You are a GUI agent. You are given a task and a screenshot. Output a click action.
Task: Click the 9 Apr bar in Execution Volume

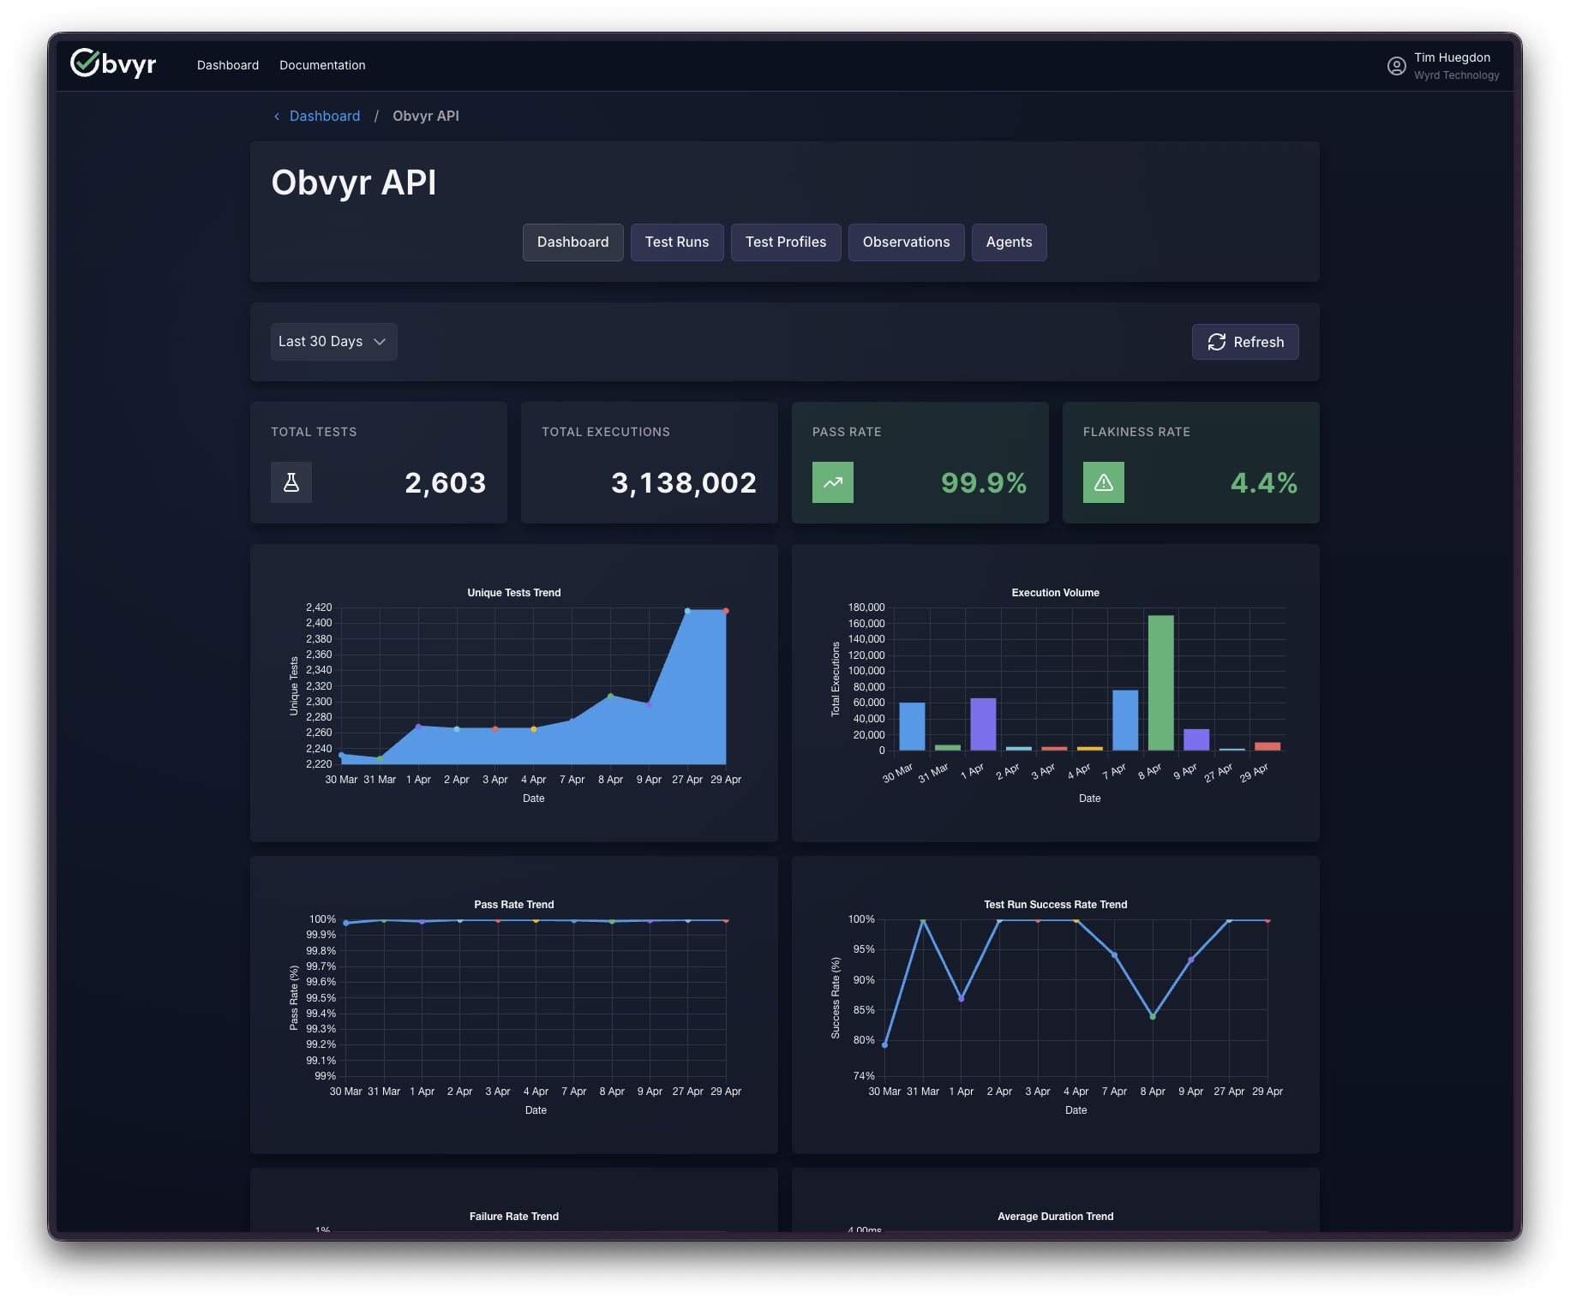coord(1196,739)
